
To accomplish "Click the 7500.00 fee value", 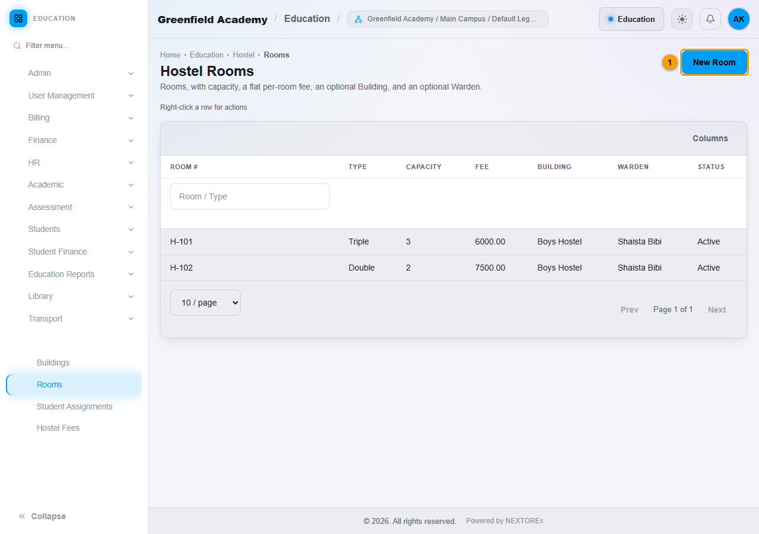I will (x=490, y=268).
